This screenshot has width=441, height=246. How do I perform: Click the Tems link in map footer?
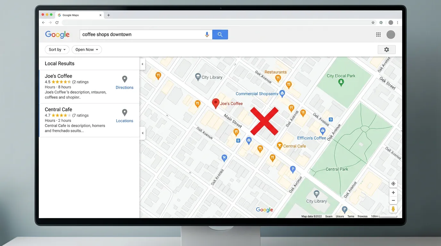click(x=351, y=216)
